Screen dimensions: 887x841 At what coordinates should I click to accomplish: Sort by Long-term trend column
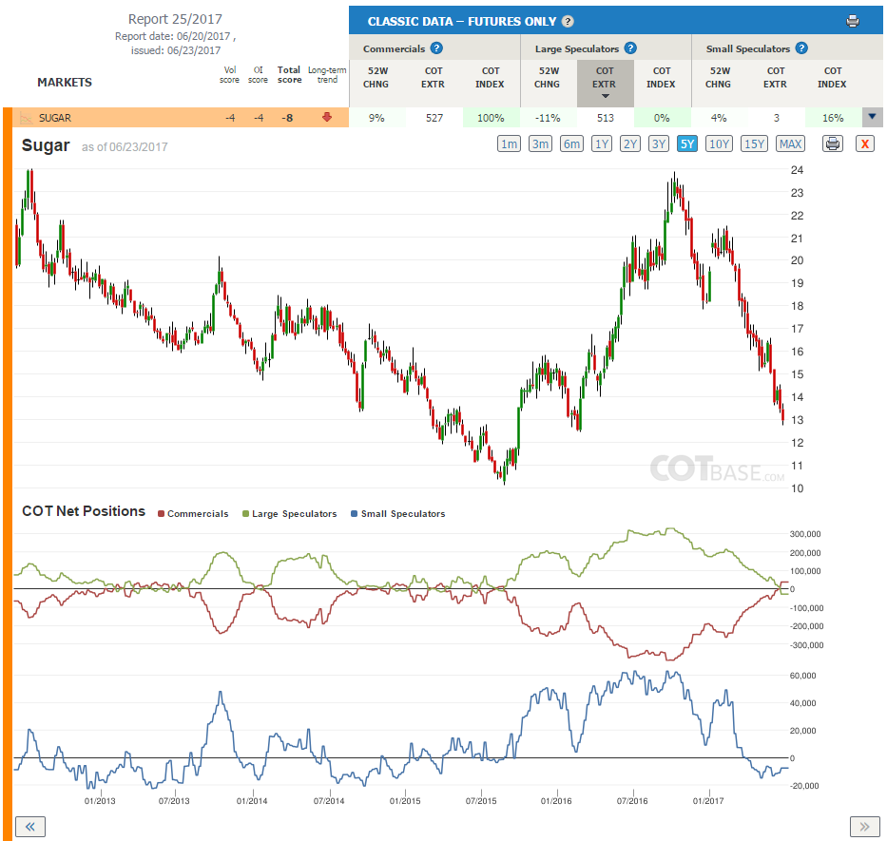pos(327,75)
